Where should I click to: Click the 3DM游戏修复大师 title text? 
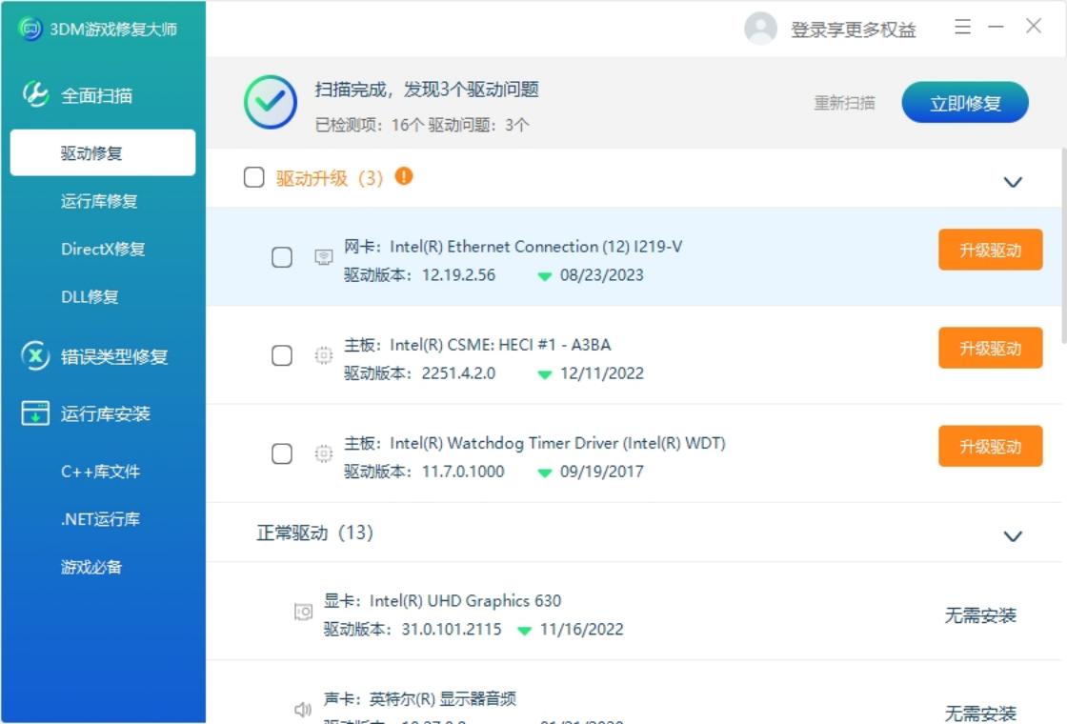113,30
